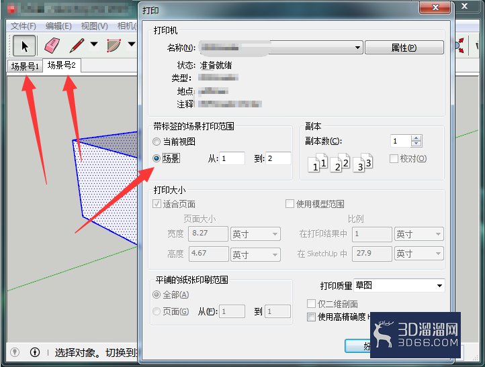Click the 高度 value field

pyautogui.click(x=209, y=254)
